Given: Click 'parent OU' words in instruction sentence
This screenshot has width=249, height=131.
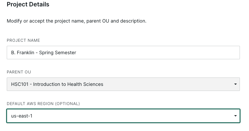Looking at the screenshot, I should click(98, 21).
